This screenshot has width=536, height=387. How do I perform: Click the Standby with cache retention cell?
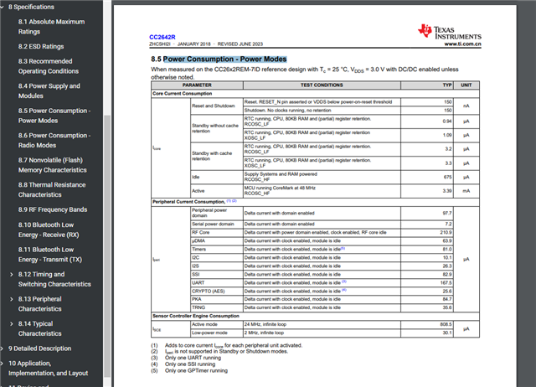pos(217,157)
